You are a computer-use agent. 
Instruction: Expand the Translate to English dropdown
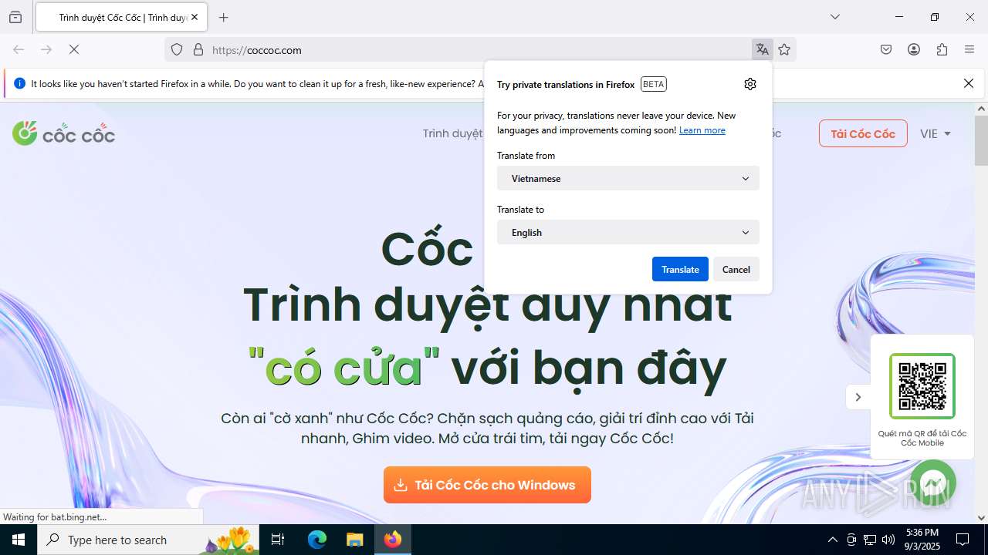point(628,232)
